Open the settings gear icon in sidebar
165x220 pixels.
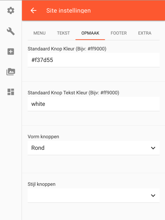[x=11, y=11]
